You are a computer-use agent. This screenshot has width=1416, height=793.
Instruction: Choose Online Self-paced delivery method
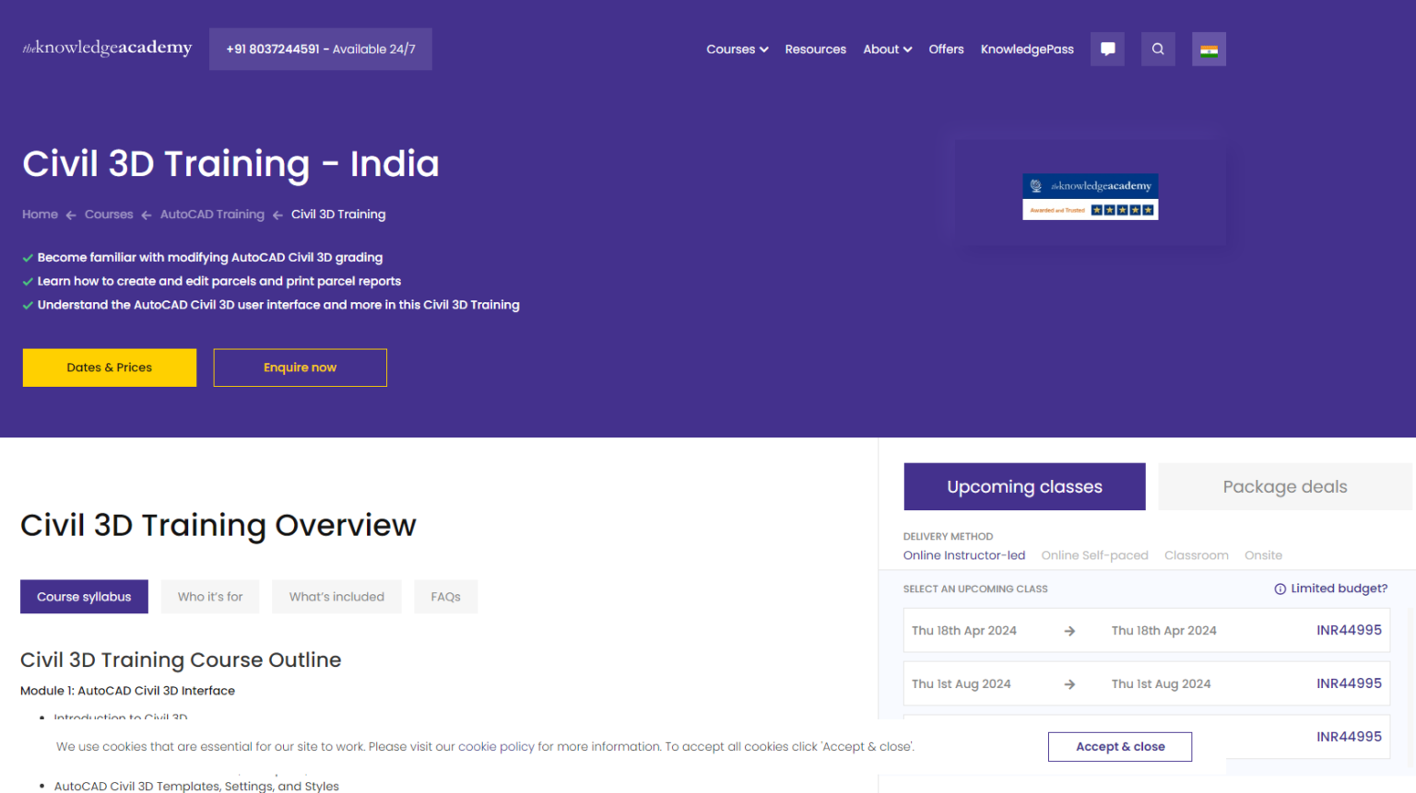coord(1094,555)
